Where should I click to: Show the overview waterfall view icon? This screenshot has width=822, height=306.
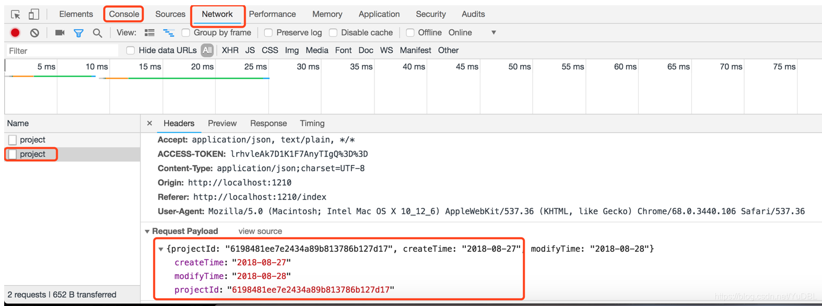168,32
